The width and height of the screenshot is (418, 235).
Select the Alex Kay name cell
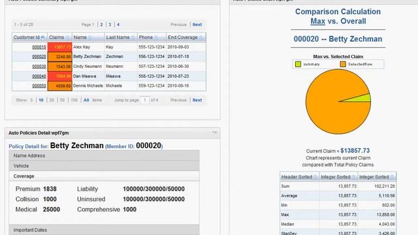[x=88, y=47]
